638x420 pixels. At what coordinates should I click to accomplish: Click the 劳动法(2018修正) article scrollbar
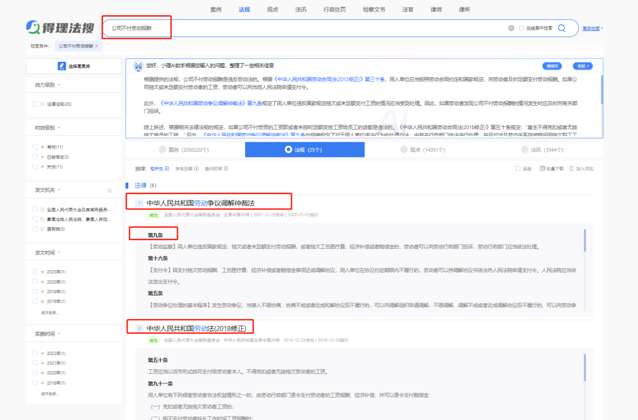coord(585,367)
